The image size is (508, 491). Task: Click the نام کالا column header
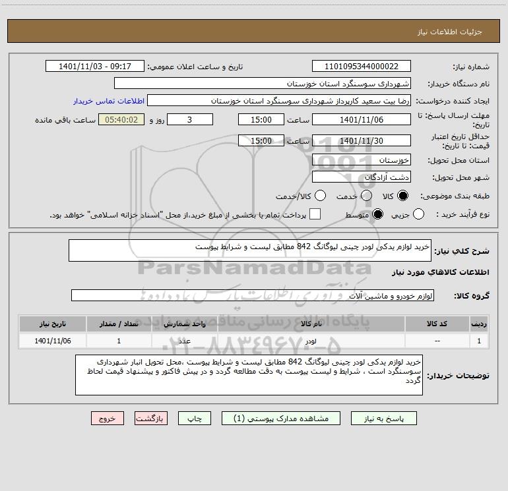coord(311,324)
